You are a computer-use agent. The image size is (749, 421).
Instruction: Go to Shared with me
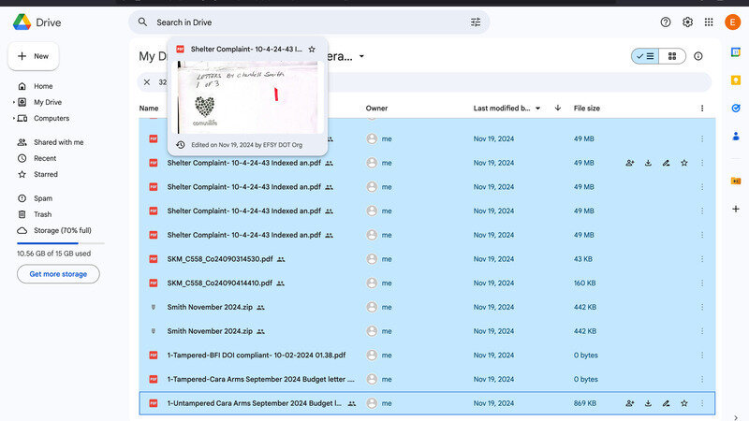(x=58, y=142)
